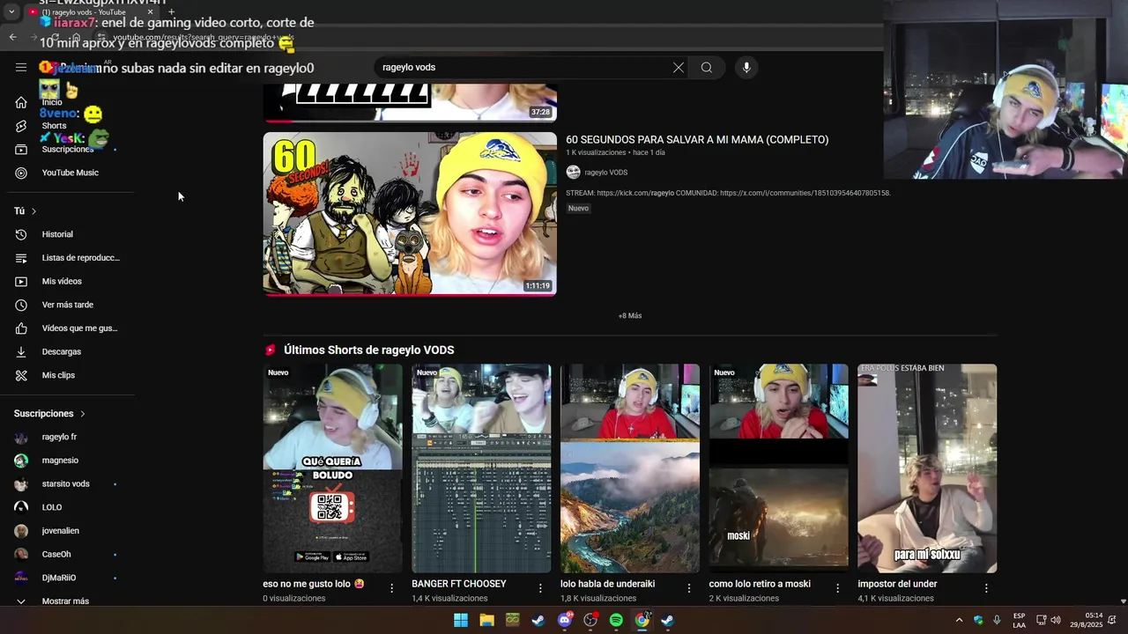
Task: Open the YouTube hamburger guide menu
Action: pos(21,67)
